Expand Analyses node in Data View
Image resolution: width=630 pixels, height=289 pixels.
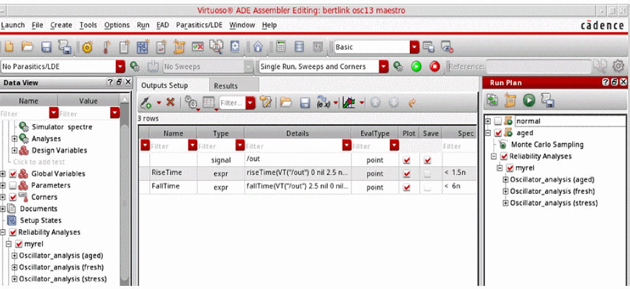pos(15,139)
